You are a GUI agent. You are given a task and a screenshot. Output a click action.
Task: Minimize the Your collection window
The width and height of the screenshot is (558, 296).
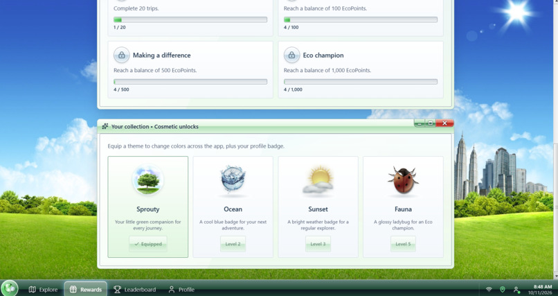(x=420, y=123)
